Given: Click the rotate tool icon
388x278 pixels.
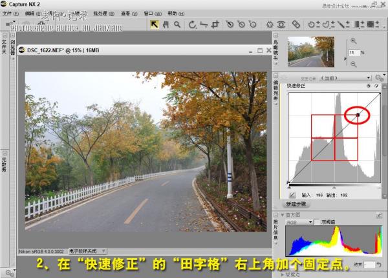Looking at the screenshot, I should [193, 25].
